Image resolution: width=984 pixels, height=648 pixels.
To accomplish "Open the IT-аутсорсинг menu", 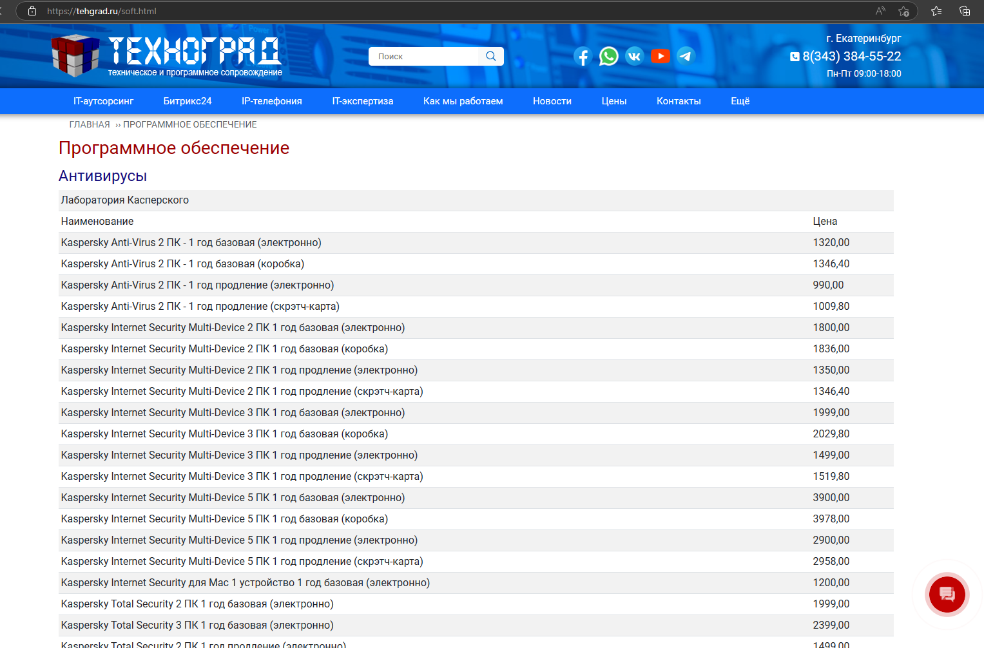I will click(x=103, y=101).
